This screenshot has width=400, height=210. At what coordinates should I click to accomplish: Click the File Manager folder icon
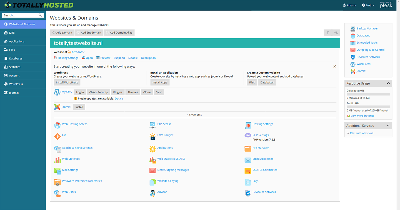click(248, 149)
